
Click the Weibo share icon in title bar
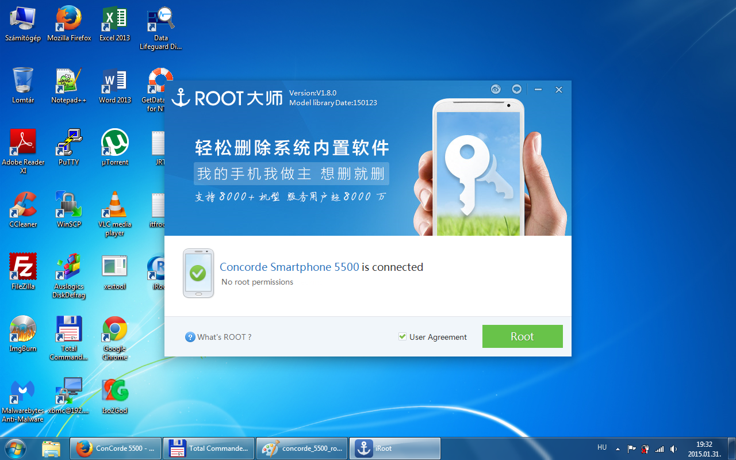(x=496, y=89)
